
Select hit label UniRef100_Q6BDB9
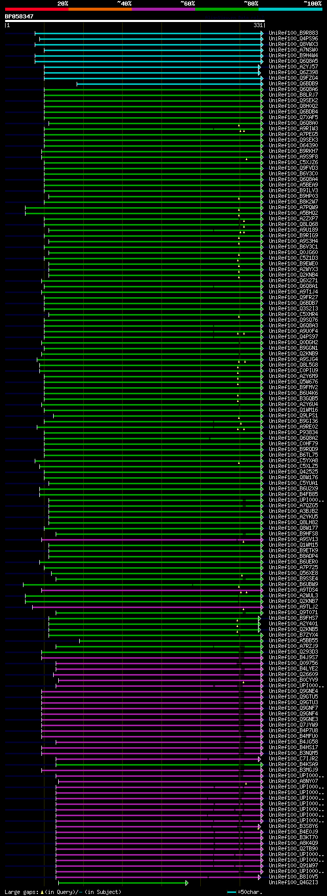(293, 84)
